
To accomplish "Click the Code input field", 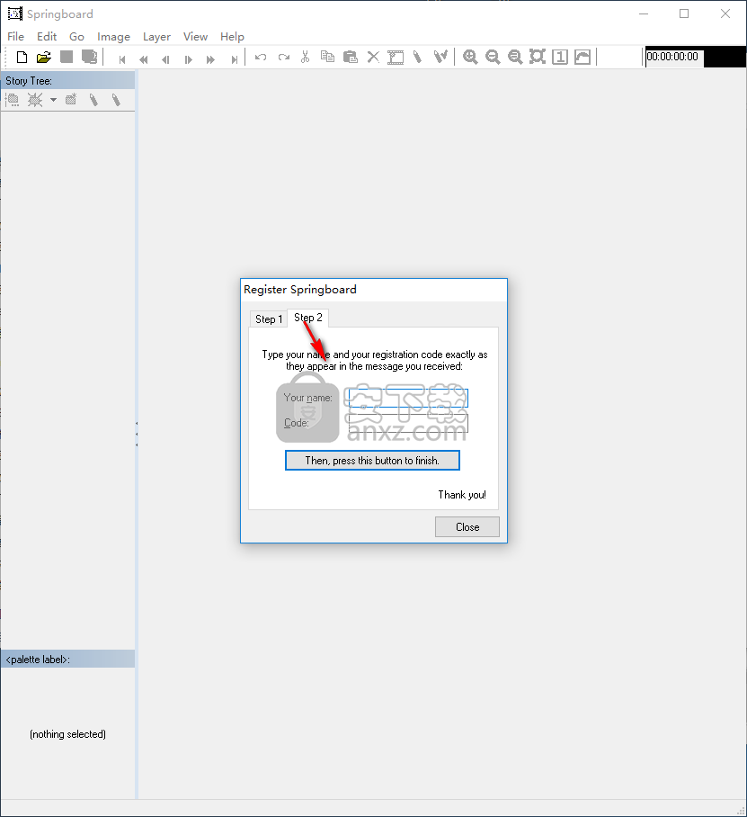I will point(407,423).
